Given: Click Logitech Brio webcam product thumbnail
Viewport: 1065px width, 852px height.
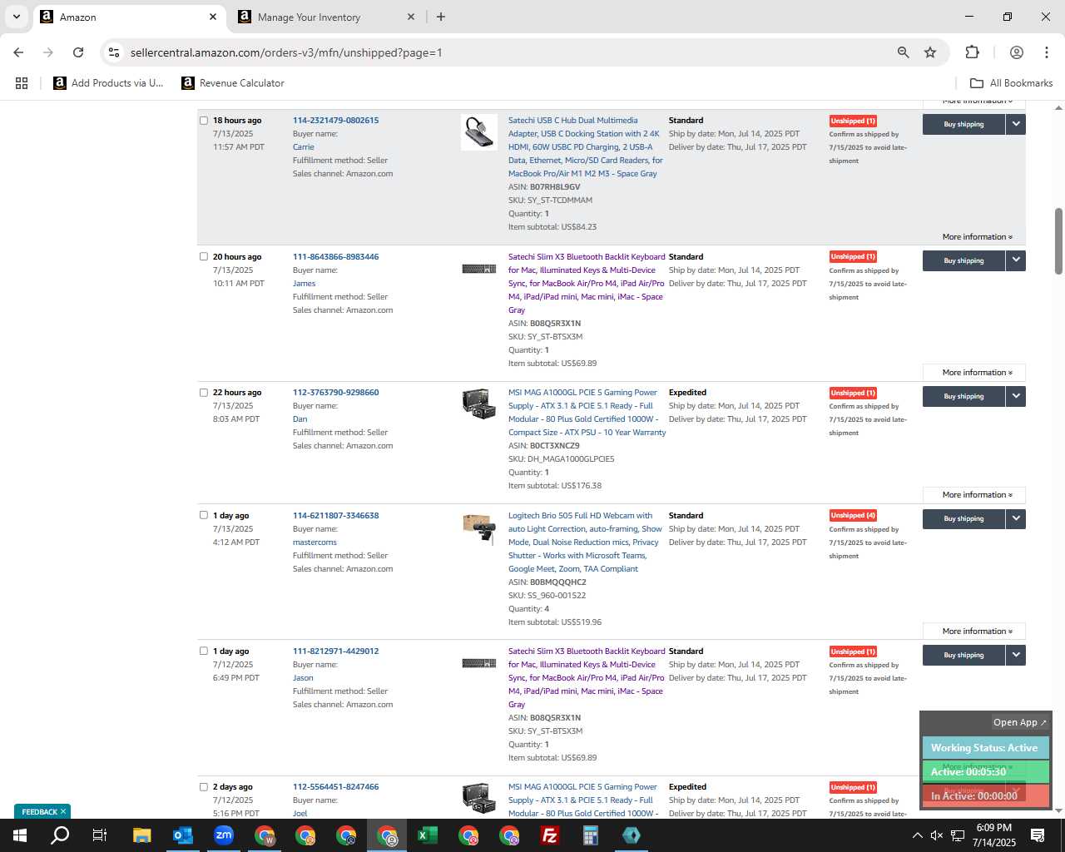Looking at the screenshot, I should pos(479,528).
